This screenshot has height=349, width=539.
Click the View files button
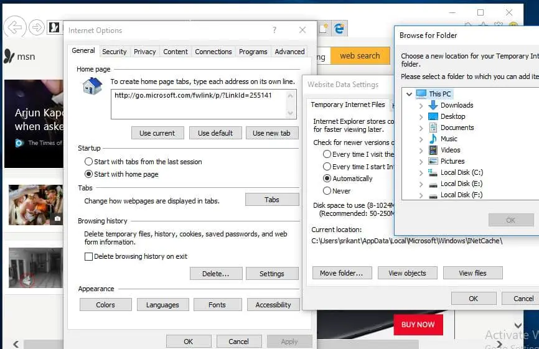pos(472,272)
